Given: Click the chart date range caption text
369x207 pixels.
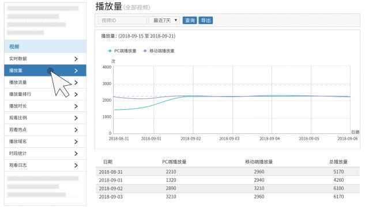Looking at the screenshot, I should [138, 36].
